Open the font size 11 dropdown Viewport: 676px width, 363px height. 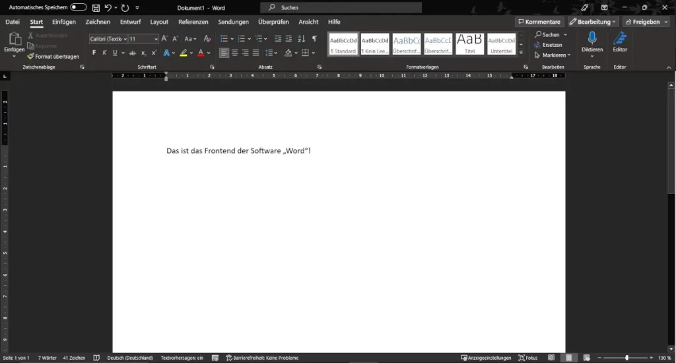[x=156, y=39]
